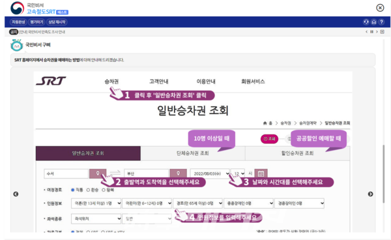Open help with the question mark icon
Screen dimensions: 391x240
pyautogui.click(x=381, y=22)
